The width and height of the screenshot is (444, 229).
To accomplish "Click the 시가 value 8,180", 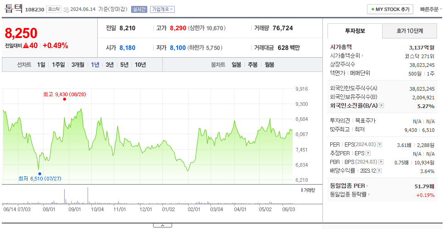I will tap(128, 48).
